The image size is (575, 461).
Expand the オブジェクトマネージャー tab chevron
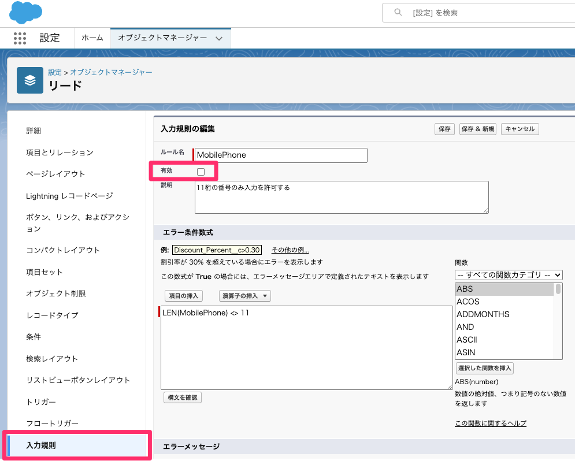(219, 38)
